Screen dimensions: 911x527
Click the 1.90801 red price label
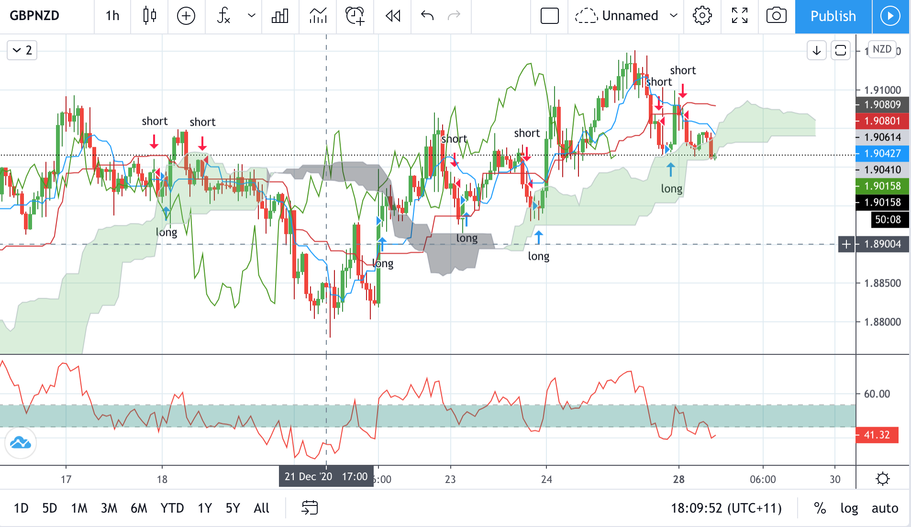(x=882, y=121)
